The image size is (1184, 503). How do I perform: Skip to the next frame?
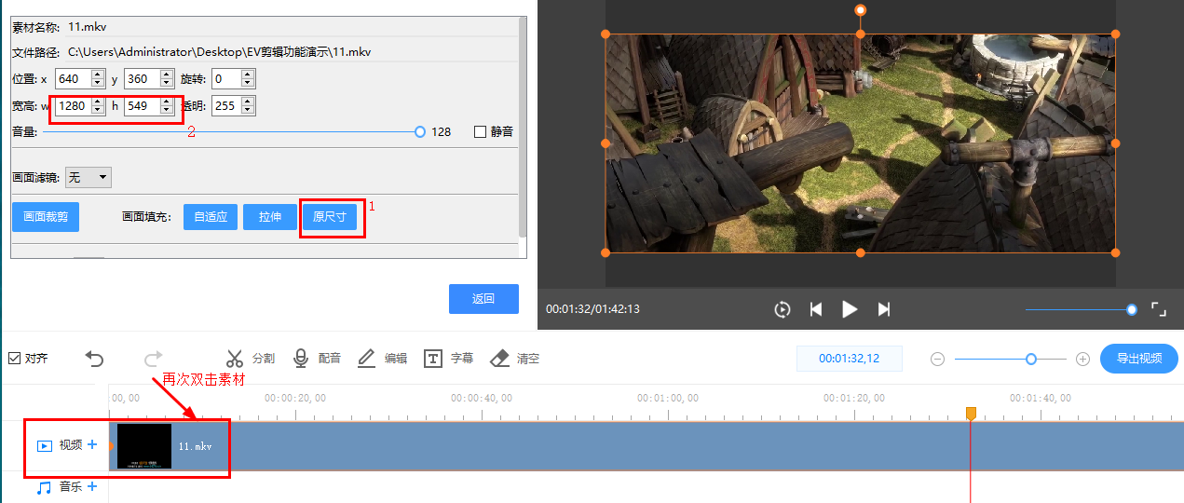[884, 309]
